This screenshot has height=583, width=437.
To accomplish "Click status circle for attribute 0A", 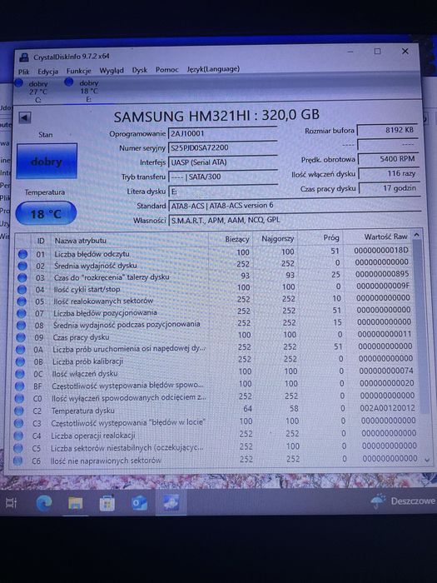I will (20, 350).
